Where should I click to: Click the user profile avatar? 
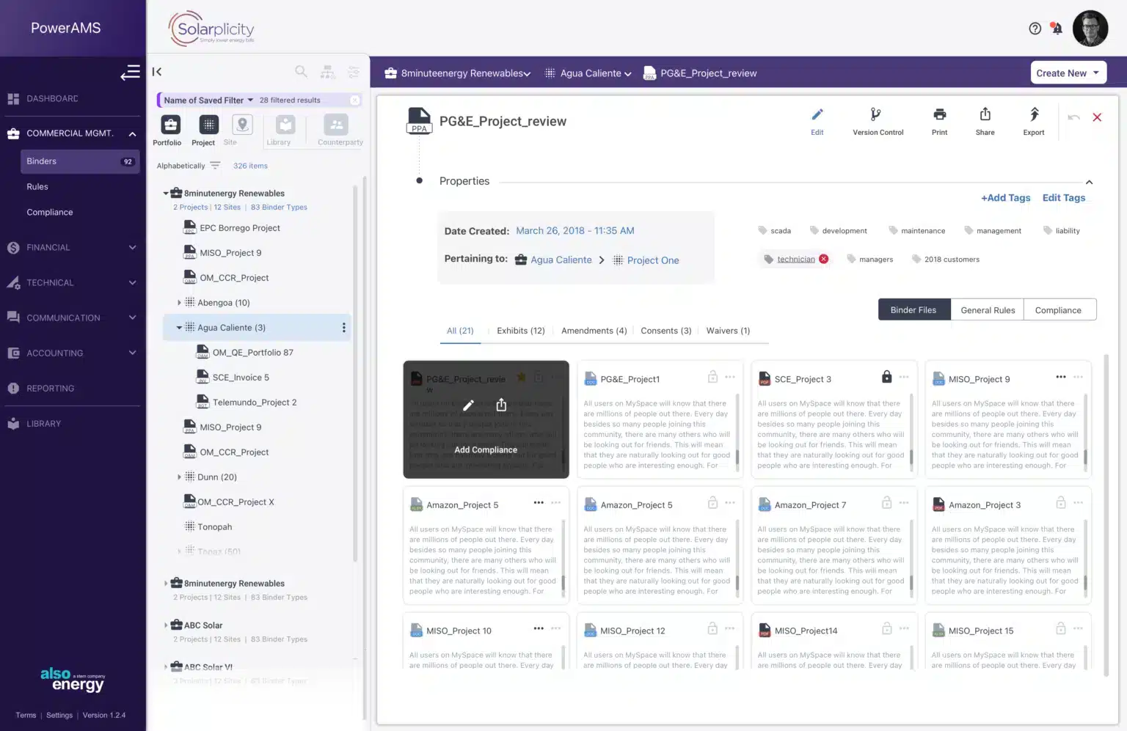click(1090, 28)
